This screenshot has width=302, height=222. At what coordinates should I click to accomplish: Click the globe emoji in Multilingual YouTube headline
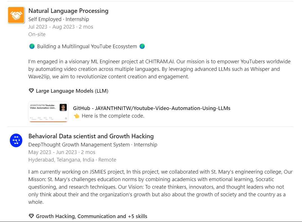point(31,46)
